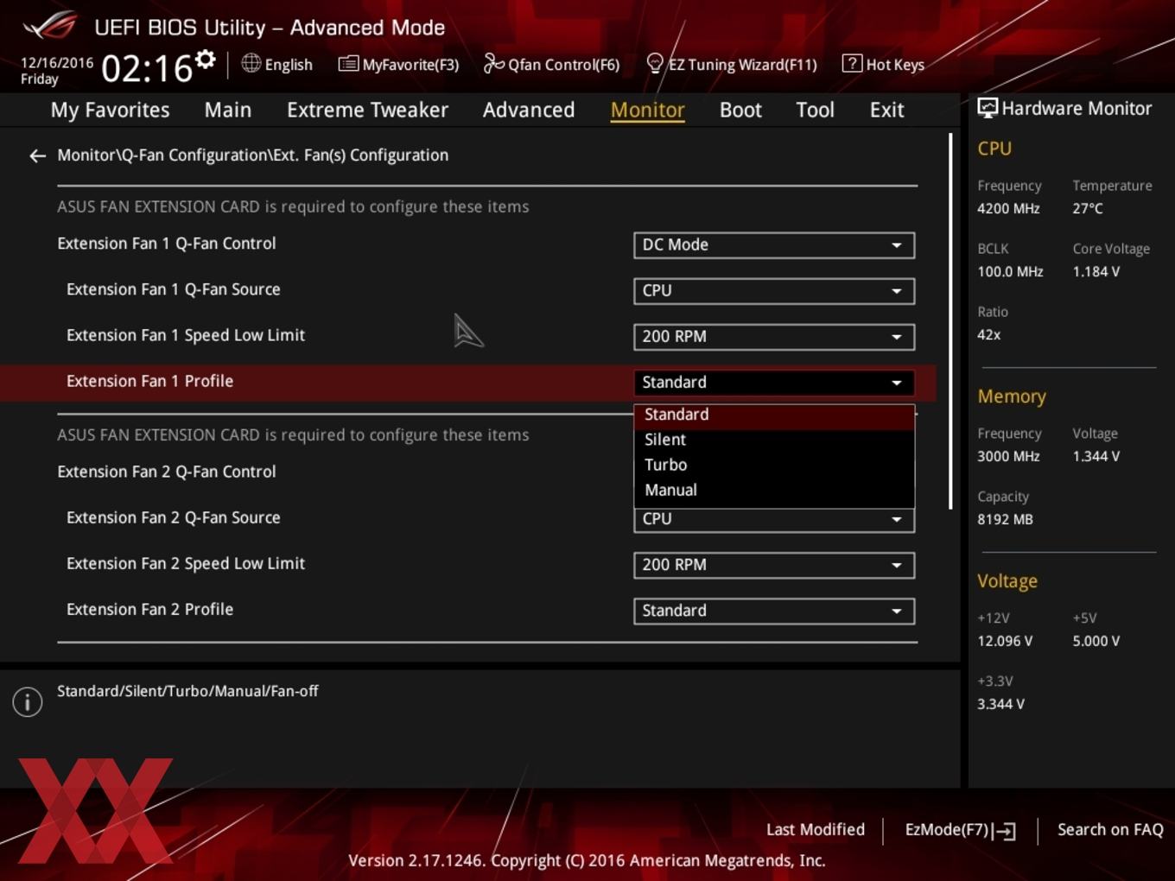Open Extension Fan 2 Speed Low Limit dropdown
This screenshot has height=881, width=1175.
(x=774, y=565)
